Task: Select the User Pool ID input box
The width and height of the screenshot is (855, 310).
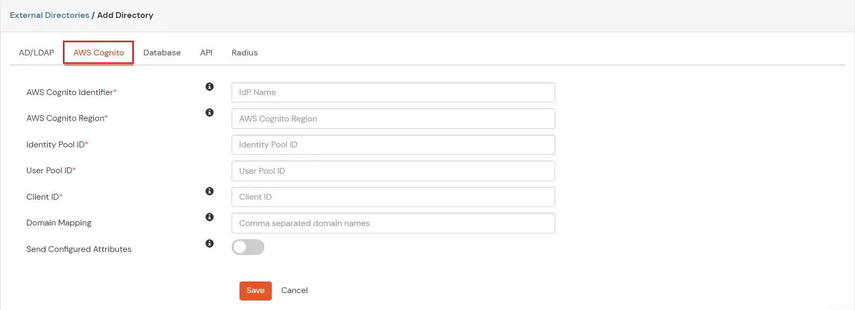Action: pyautogui.click(x=393, y=171)
